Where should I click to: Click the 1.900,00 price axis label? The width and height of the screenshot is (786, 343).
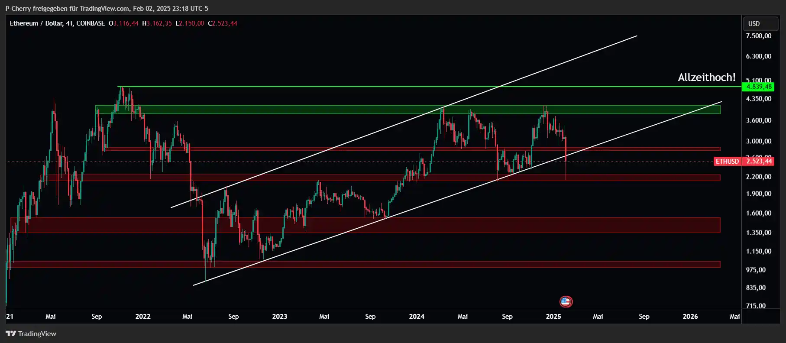point(759,194)
